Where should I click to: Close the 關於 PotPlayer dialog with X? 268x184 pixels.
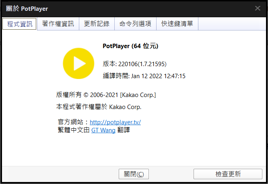[258, 8]
